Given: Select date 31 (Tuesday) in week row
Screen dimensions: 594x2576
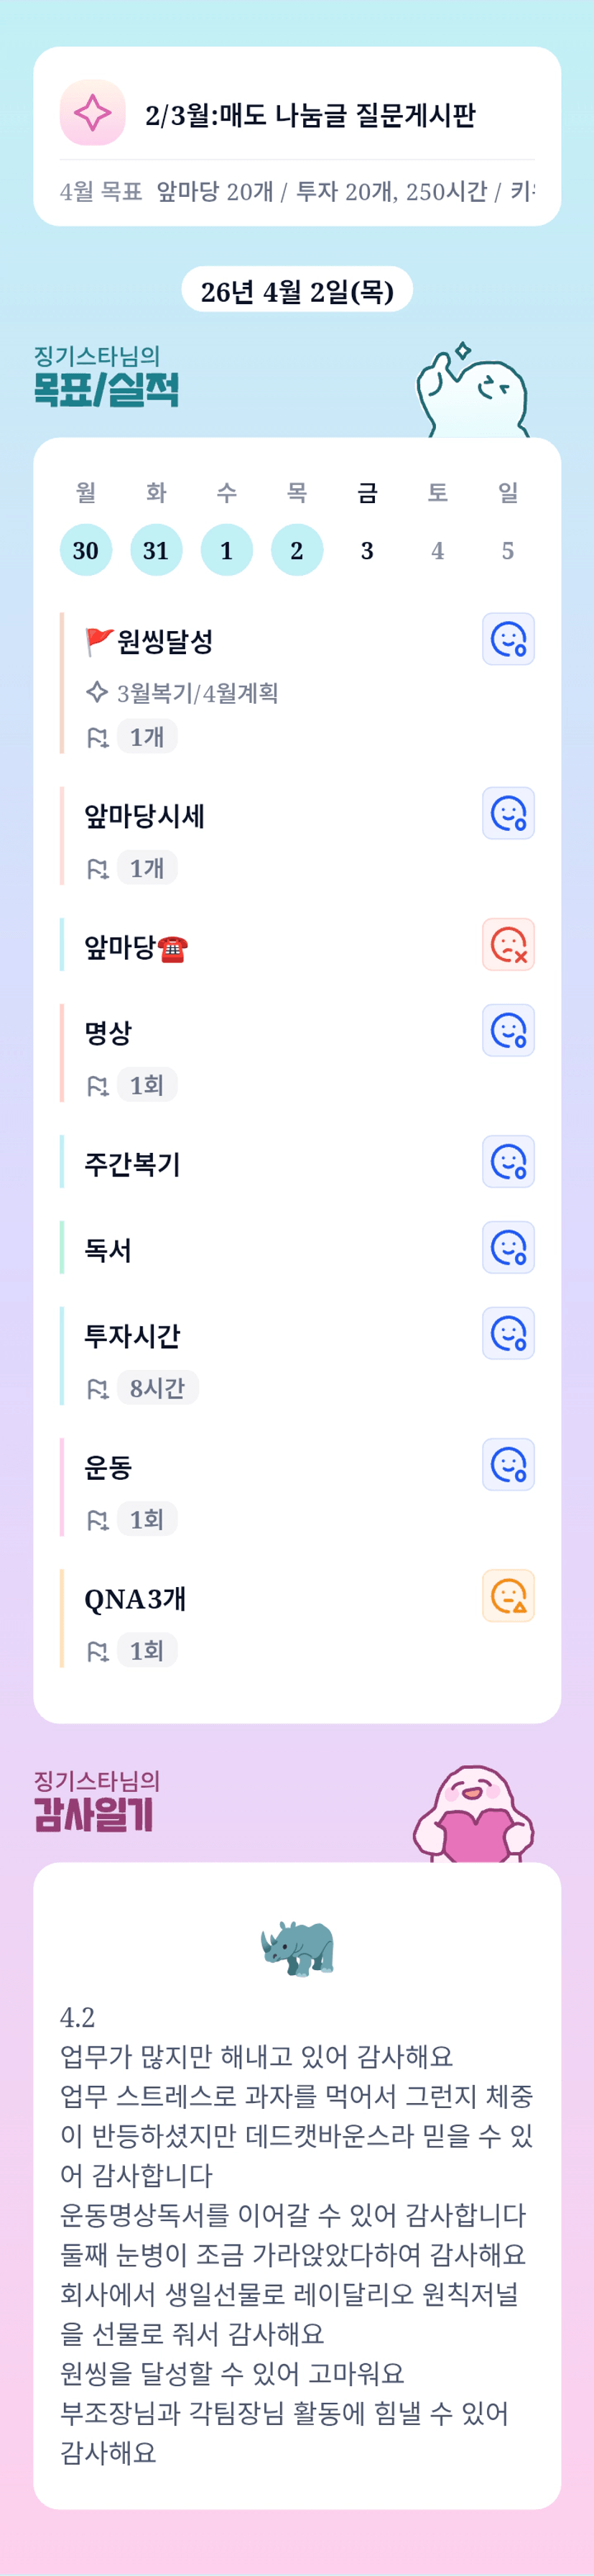Looking at the screenshot, I should pos(156,550).
